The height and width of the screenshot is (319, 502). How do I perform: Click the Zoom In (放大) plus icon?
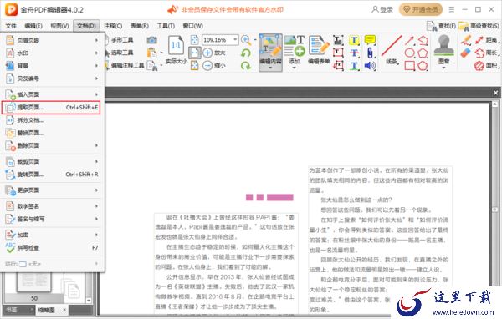(207, 53)
